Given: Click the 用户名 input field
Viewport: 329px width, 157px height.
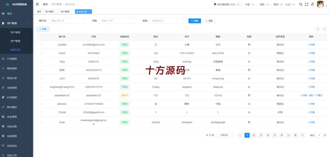Looking at the screenshot, I should click(67, 21).
